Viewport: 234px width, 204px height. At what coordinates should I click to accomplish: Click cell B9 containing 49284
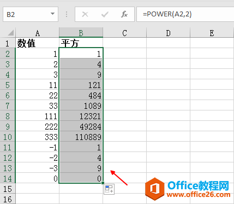(81, 126)
